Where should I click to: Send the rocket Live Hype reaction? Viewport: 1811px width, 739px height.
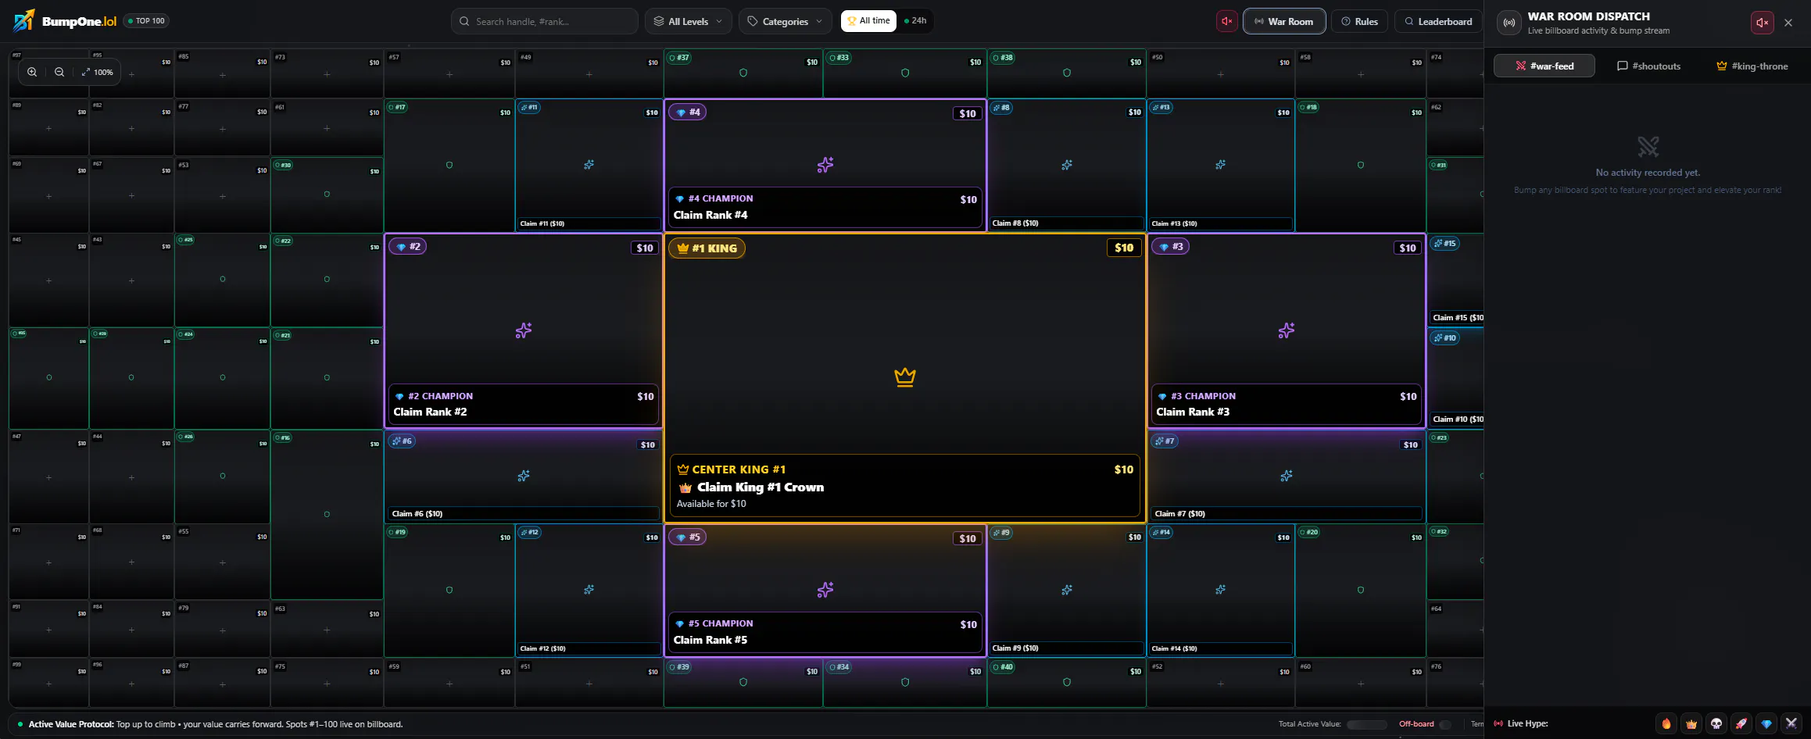tap(1741, 723)
